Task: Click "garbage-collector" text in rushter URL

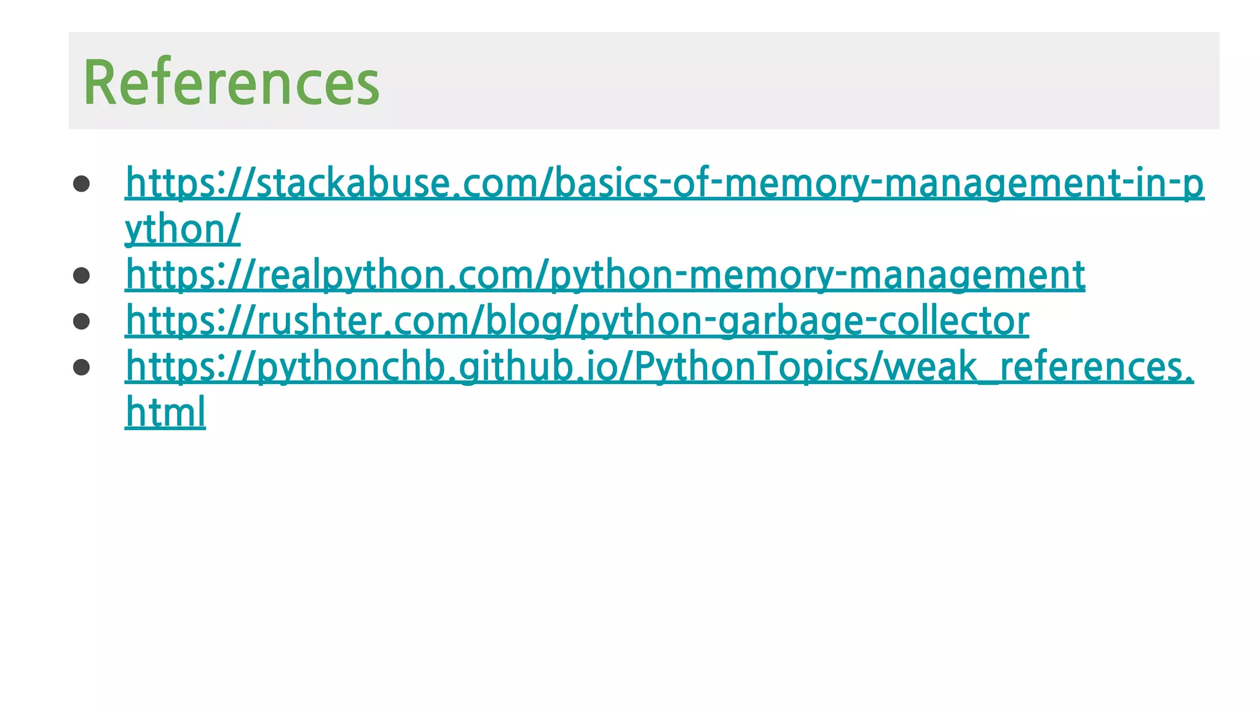Action: [874, 321]
